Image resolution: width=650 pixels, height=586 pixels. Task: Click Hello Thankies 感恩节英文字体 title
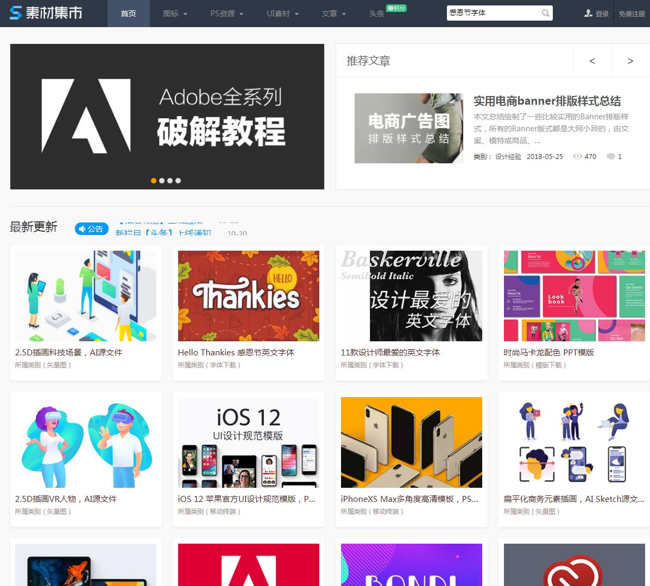click(236, 353)
